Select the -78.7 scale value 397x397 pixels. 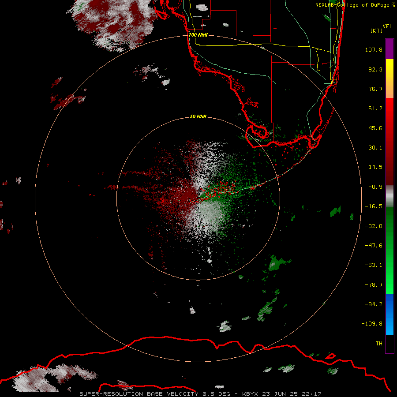point(374,285)
